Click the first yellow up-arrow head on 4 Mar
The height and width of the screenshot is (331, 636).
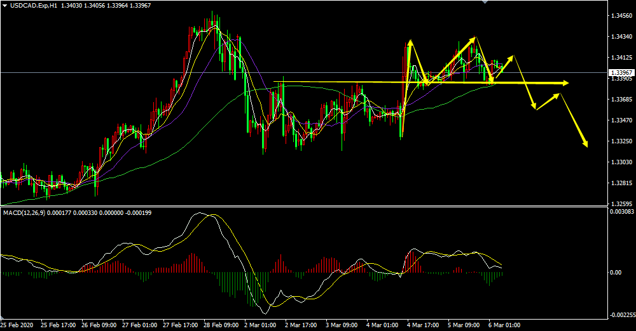[410, 43]
